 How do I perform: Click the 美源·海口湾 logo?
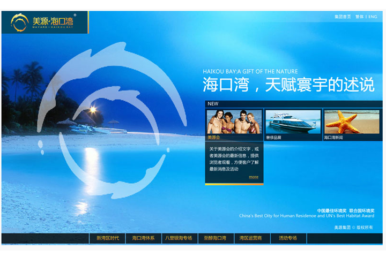44,22
